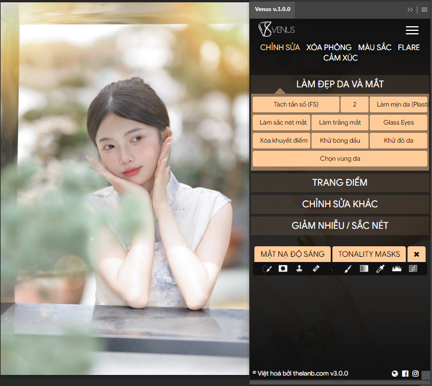Expand the GIẢM NHIỄU / SẮC NÉT section
432x386 pixels.
[339, 225]
